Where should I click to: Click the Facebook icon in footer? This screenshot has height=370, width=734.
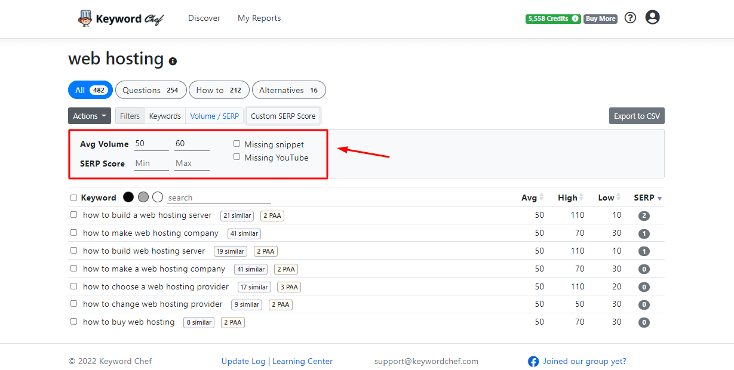pos(533,362)
